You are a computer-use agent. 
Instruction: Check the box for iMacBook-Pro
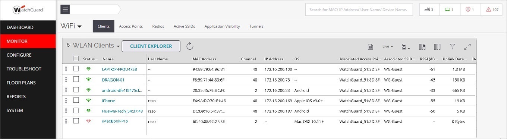(x=76, y=121)
